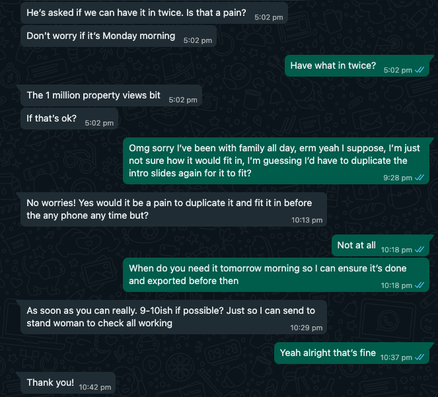Select the 'Have what in twice?' sent message
438x397 pixels.
click(357, 66)
